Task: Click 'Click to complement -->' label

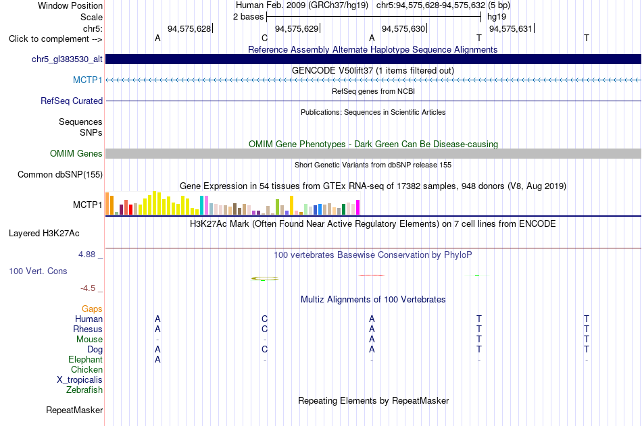Action: point(55,39)
